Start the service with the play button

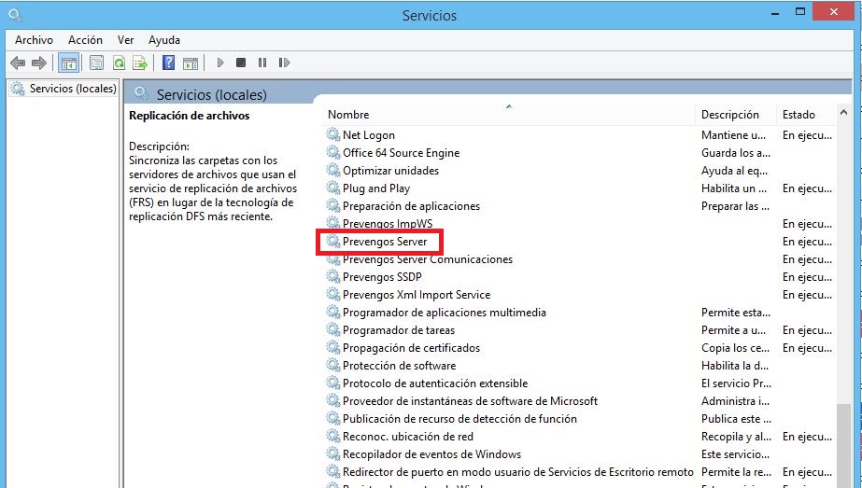220,63
